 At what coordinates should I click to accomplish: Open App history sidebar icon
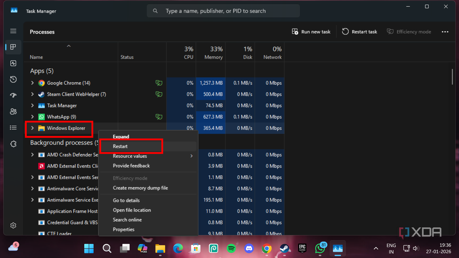[x=13, y=80]
